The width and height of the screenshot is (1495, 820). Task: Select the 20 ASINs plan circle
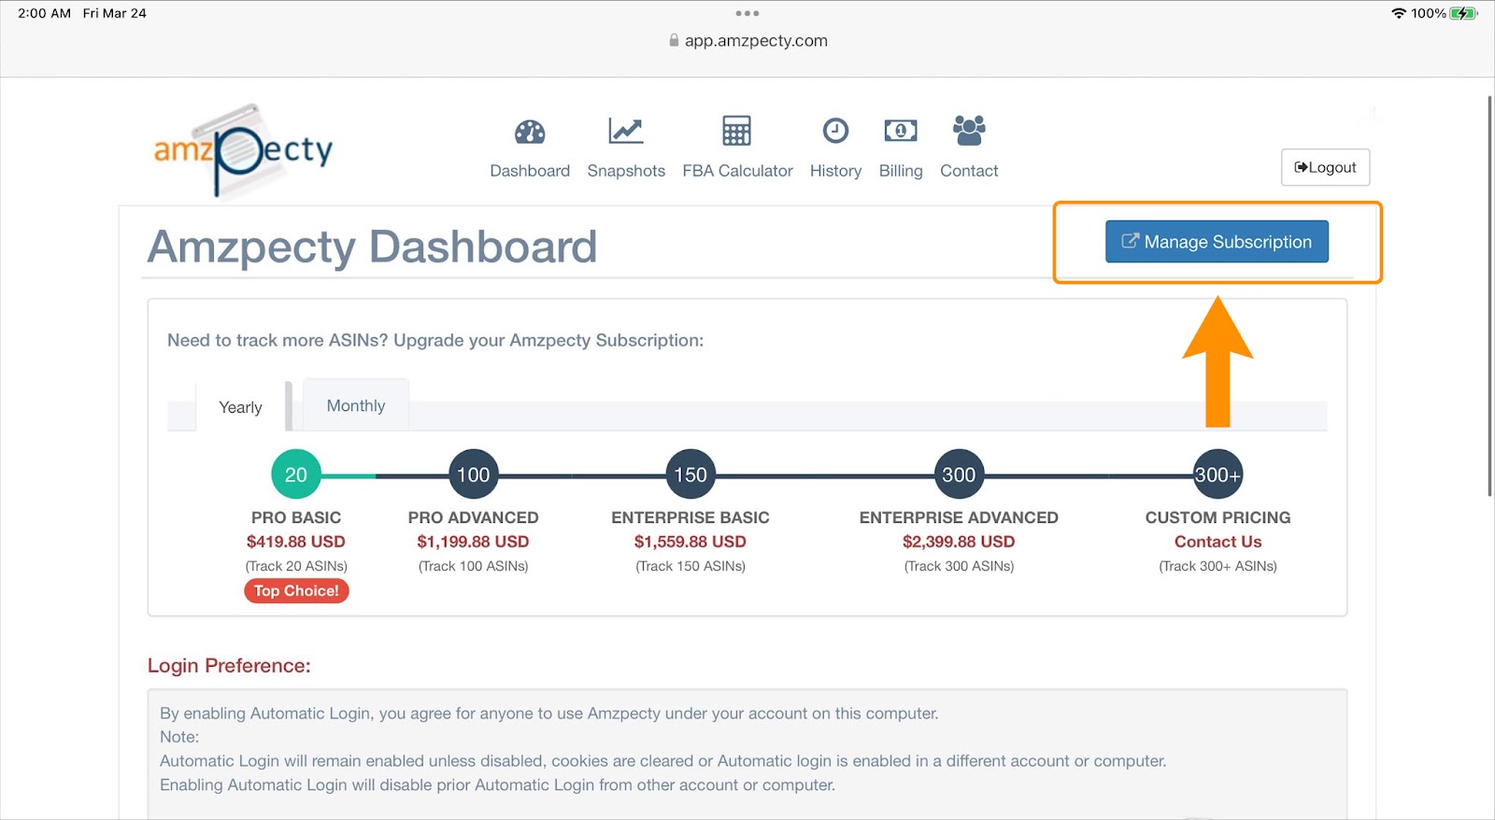click(x=296, y=474)
